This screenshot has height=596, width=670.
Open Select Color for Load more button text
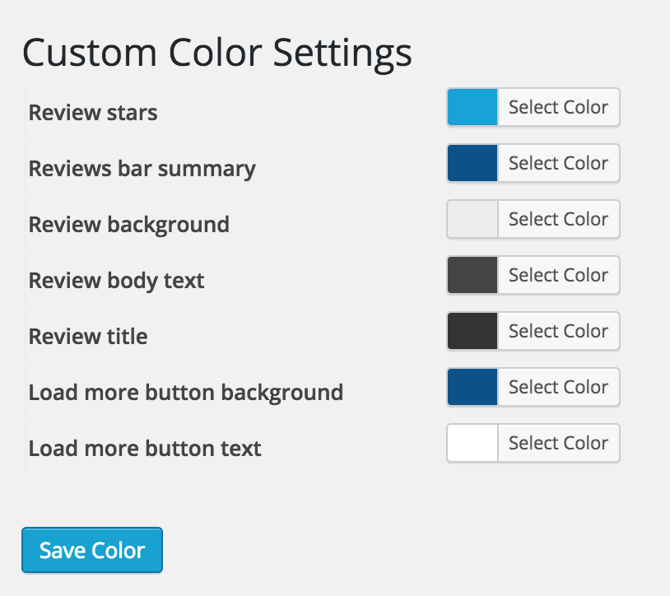point(558,443)
